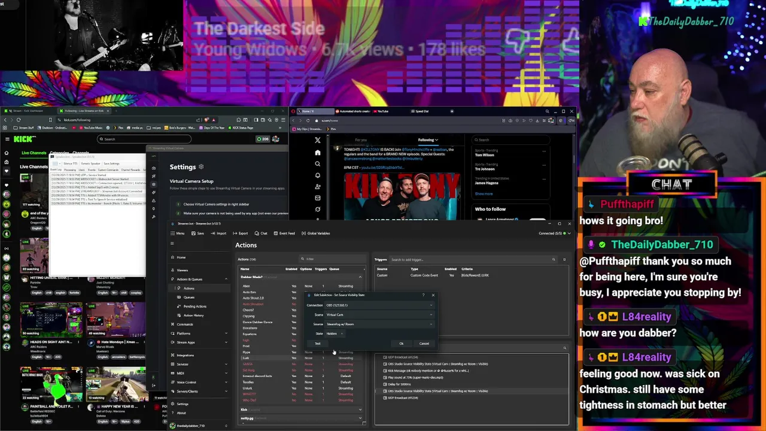766x431 pixels.
Task: Click Kick site Search box
Action: (144, 139)
